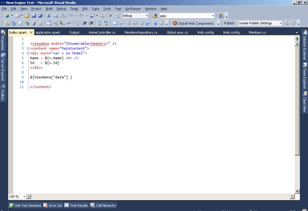Click the Save All icon
308x211 pixels.
[x=40, y=16]
